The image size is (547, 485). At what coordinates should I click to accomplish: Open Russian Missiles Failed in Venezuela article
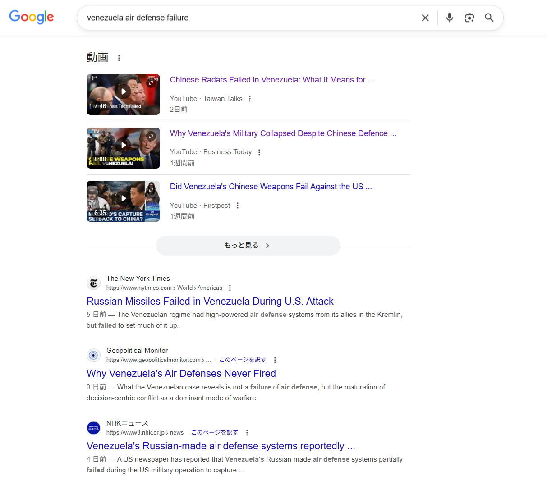coord(210,301)
